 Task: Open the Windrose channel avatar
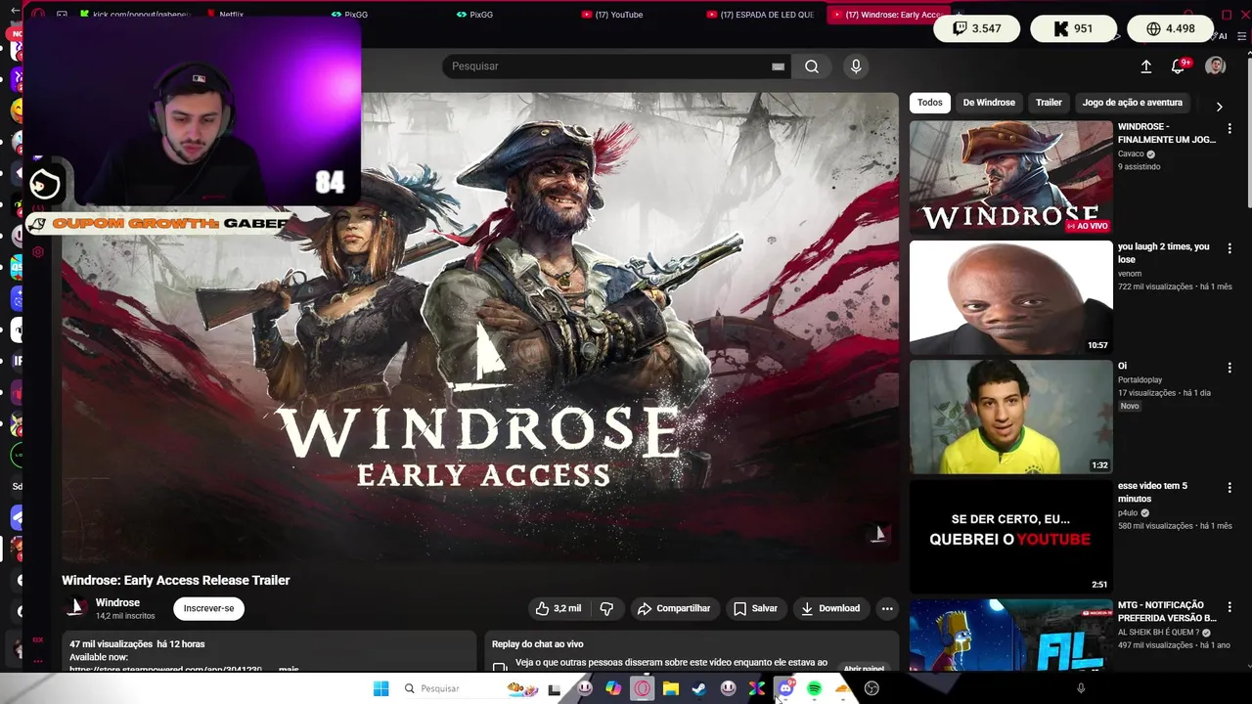click(x=75, y=608)
